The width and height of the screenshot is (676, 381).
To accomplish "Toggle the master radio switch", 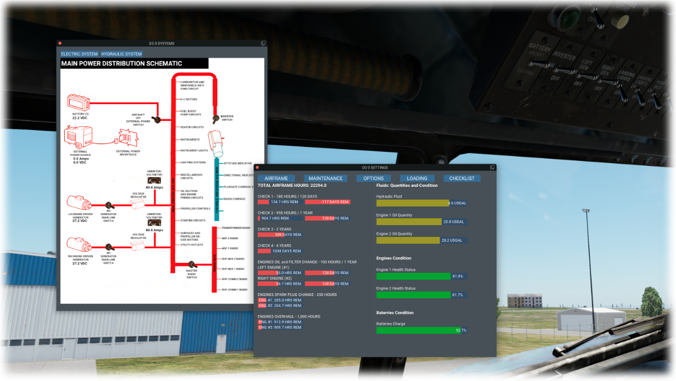I will coord(192,264).
